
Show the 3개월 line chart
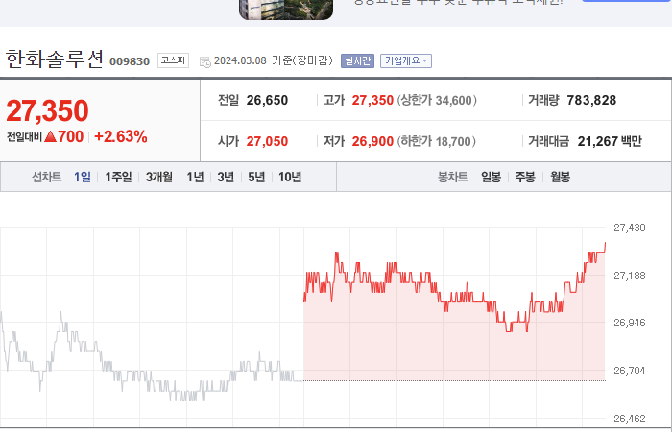click(x=159, y=177)
